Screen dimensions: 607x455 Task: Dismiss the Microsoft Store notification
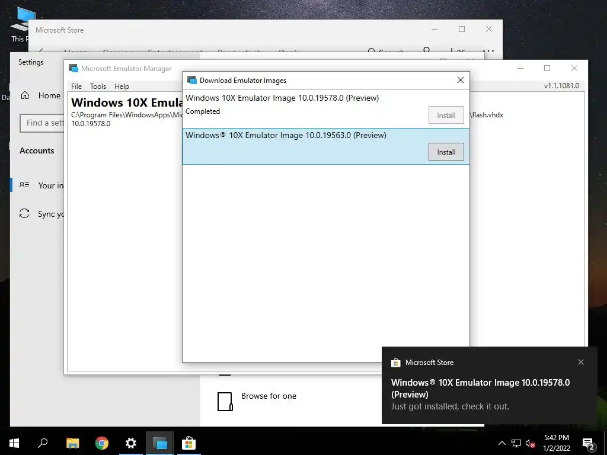tap(581, 362)
